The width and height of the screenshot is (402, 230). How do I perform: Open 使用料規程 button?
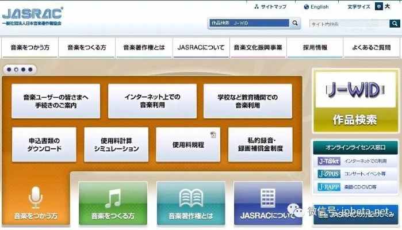tap(188, 144)
